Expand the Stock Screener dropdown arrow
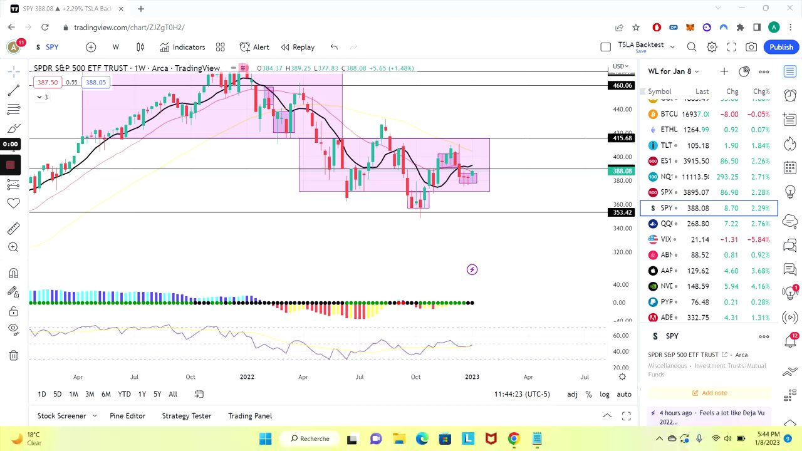Screen dimensions: 802x451 point(95,416)
